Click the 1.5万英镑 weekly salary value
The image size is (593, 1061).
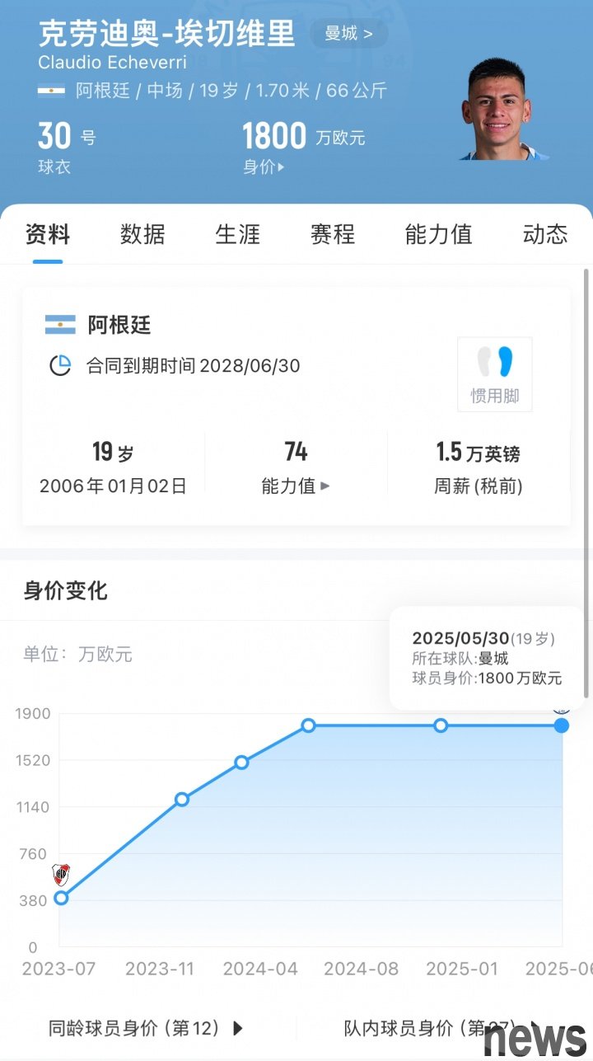point(478,452)
